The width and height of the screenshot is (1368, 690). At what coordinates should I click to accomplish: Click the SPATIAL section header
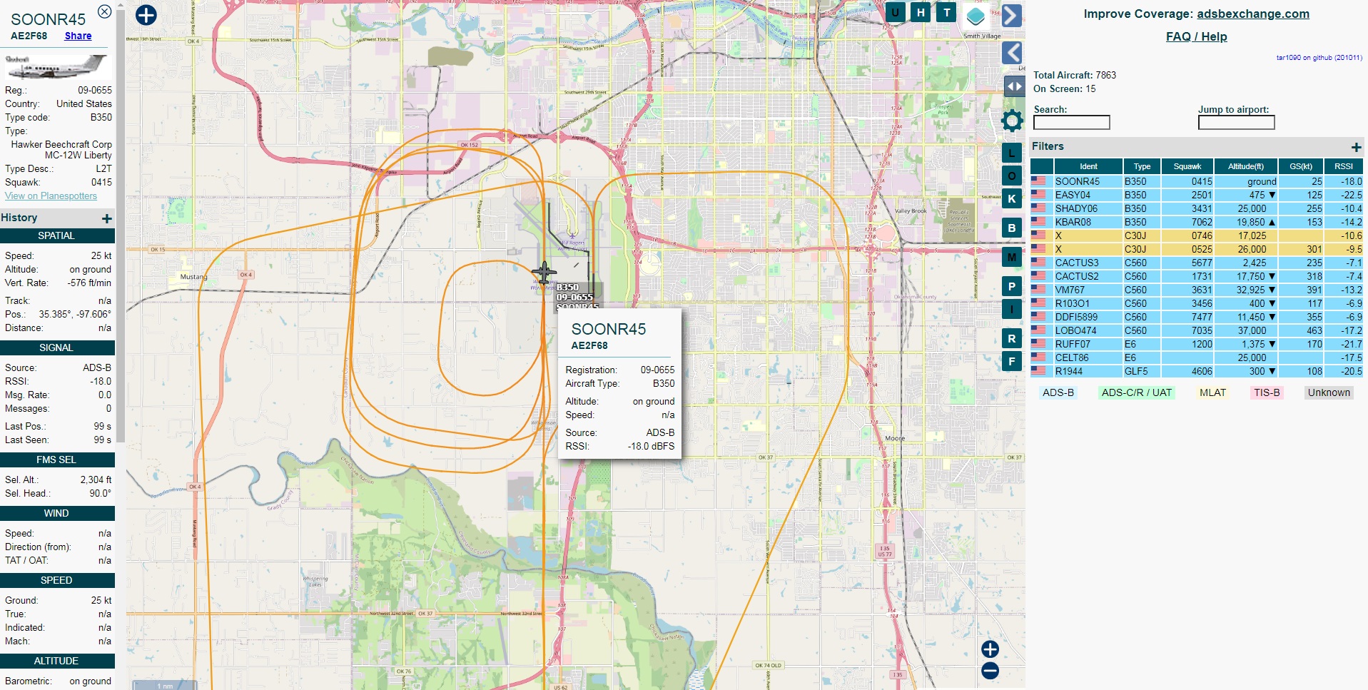click(57, 236)
